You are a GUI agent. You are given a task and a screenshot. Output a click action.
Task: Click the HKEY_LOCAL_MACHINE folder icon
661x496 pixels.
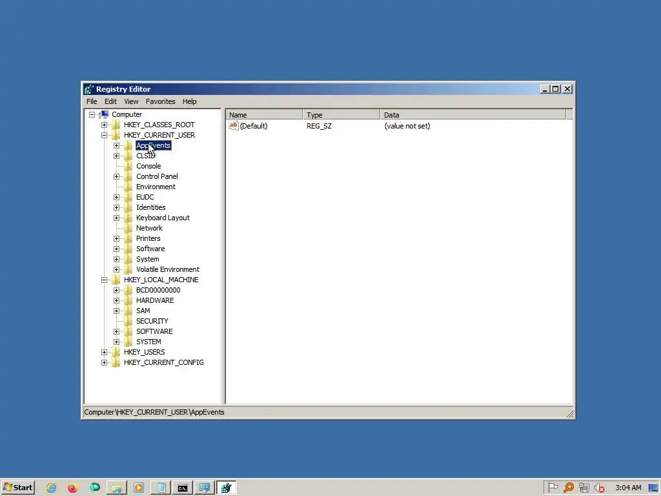click(x=116, y=280)
